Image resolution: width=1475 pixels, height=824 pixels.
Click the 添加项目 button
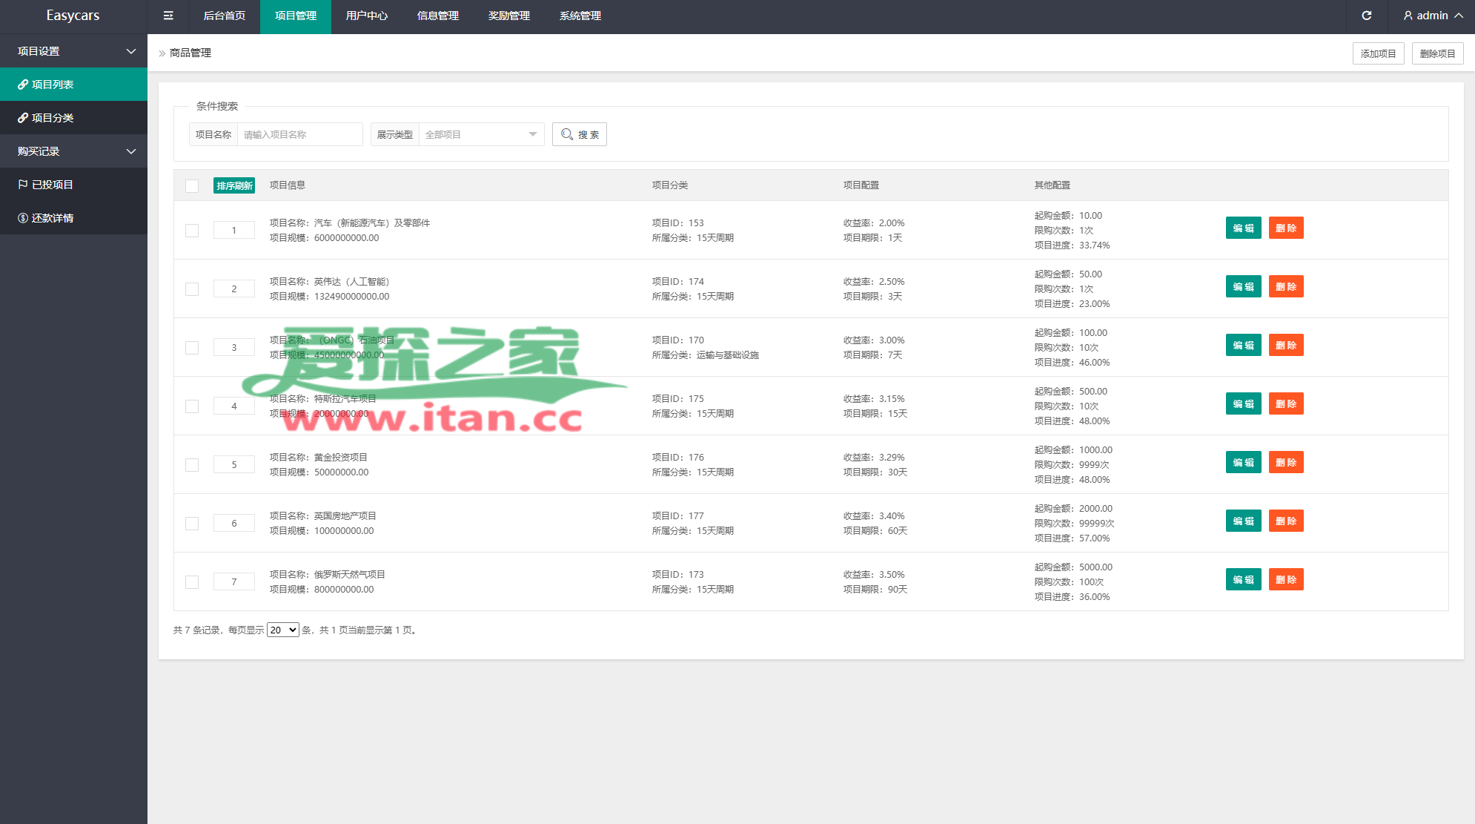pyautogui.click(x=1378, y=53)
